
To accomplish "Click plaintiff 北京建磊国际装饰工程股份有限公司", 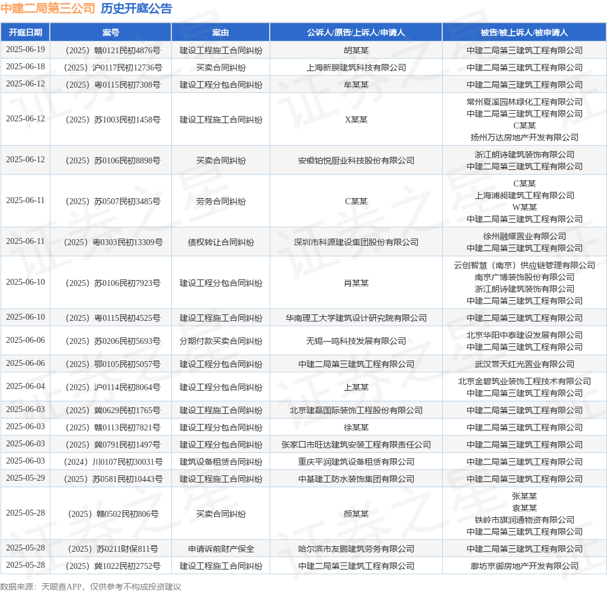I will 356,410.
